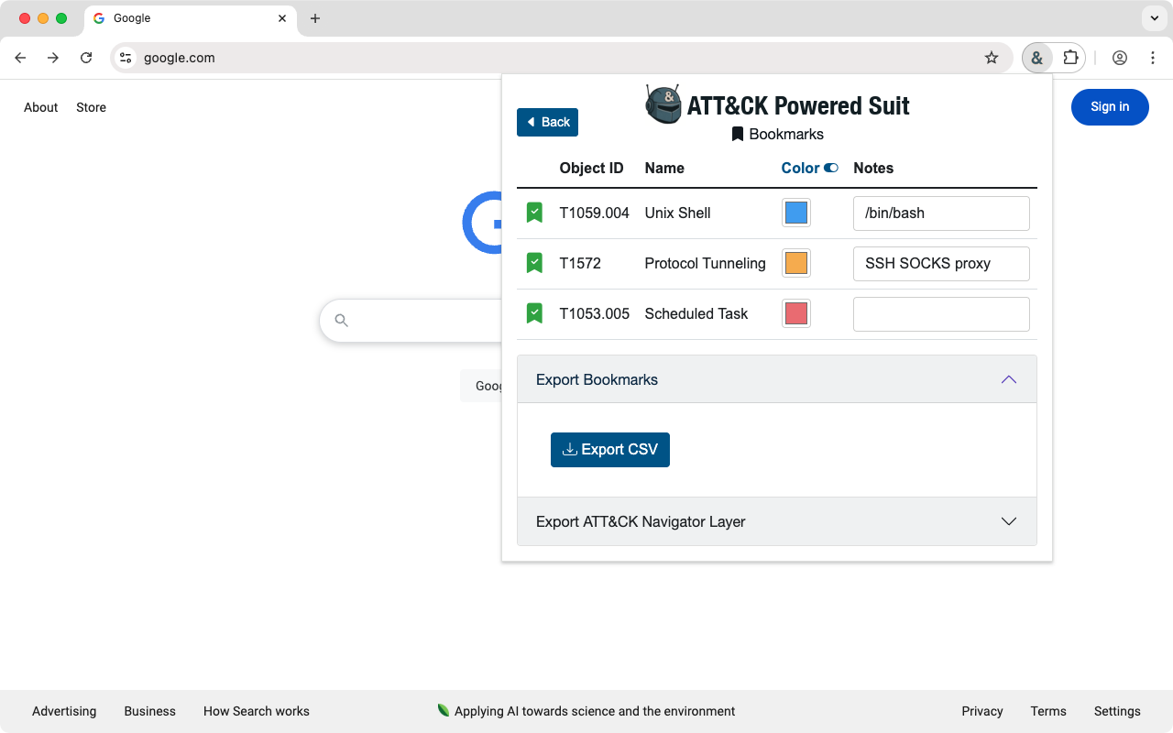Open the AI science and environment link
Screen dimensions: 1173x733
pos(586,711)
